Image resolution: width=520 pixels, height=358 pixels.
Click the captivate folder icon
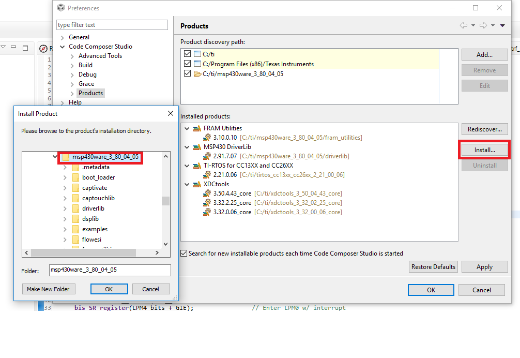(x=75, y=188)
